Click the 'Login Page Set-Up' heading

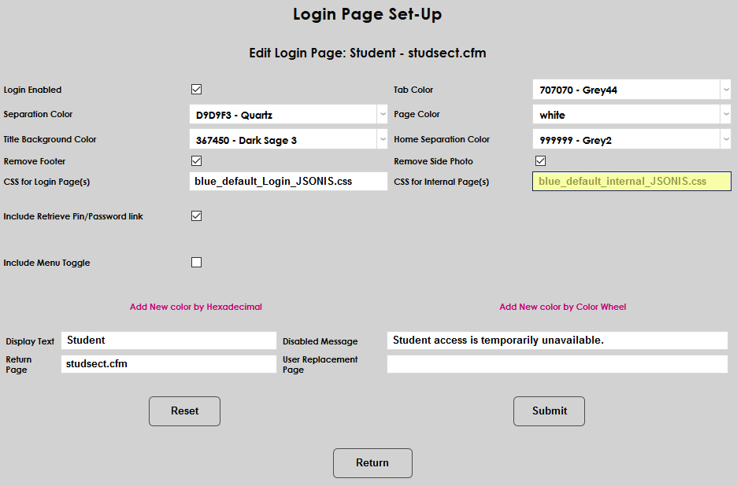point(368,14)
